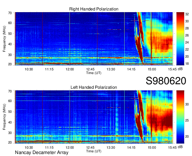The width and height of the screenshot is (192, 156).
Task: Click the 20 dB label on Left Handed colorbar
Action: coord(187,136)
